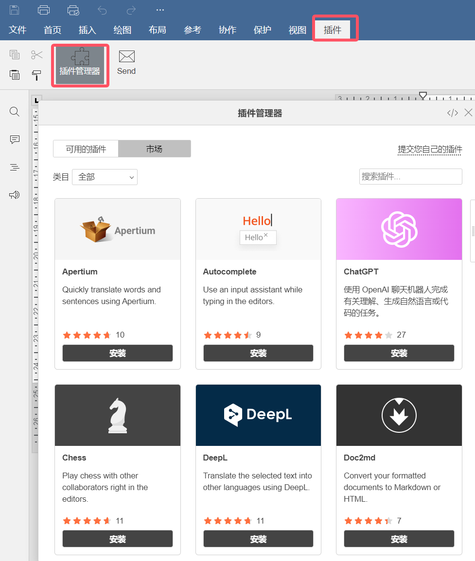Screen dimensions: 475x561
Task: Switch to the 参考 tab
Action: [x=193, y=30]
